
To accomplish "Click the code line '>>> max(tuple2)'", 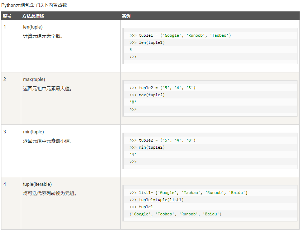I will point(147,95).
